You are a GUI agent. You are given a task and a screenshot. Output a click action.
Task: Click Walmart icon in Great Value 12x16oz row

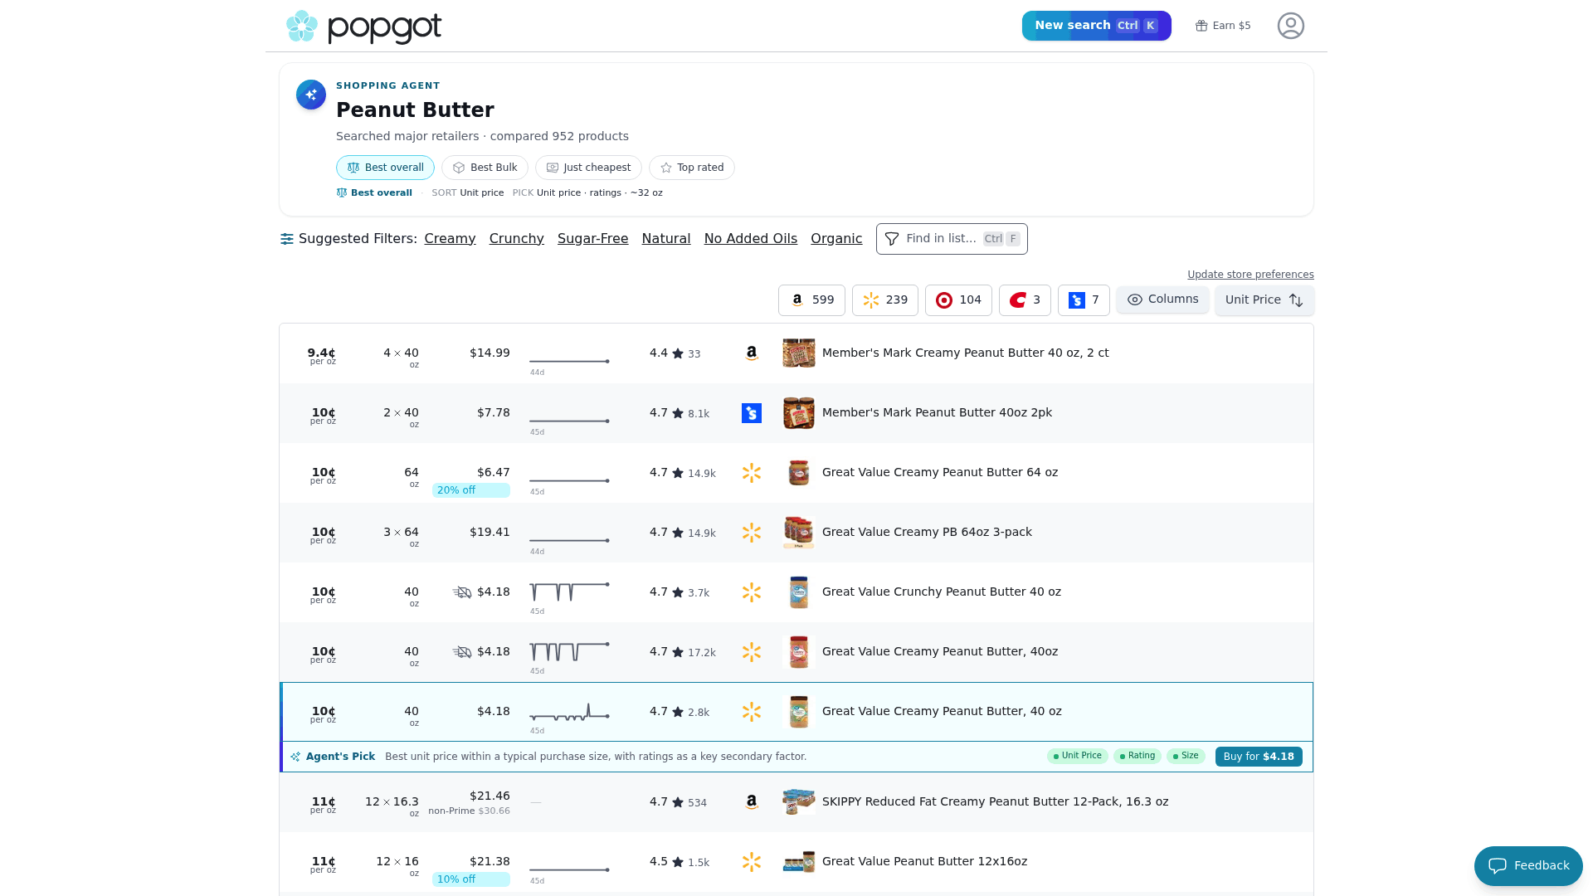752,862
